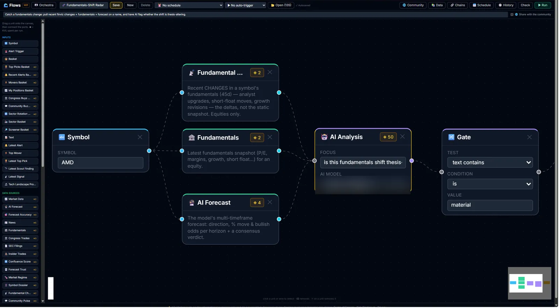This screenshot has width=559, height=308.
Task: Click the canvas minimap thumbnail
Action: (530, 283)
